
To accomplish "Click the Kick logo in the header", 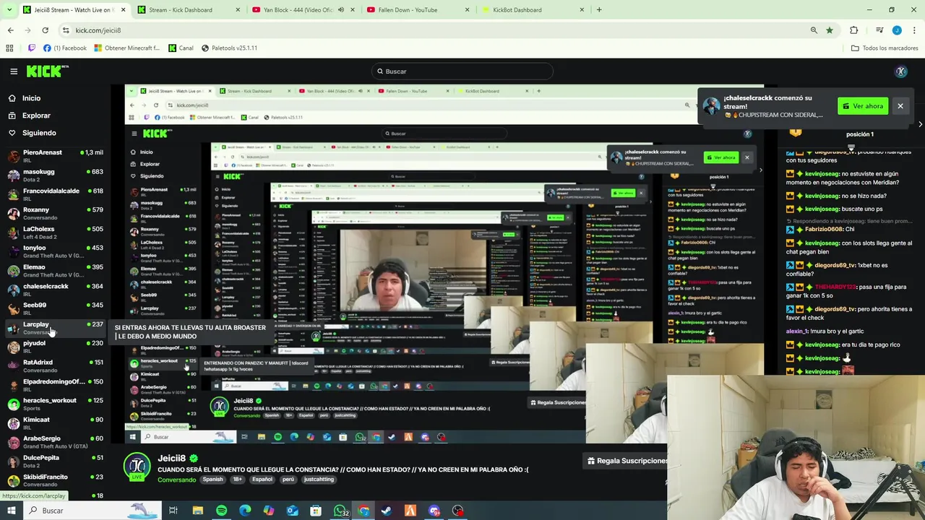I will (47, 71).
